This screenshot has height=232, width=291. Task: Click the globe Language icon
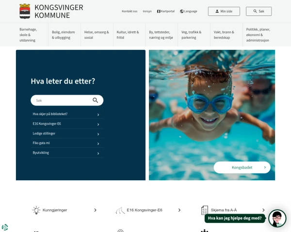182,11
